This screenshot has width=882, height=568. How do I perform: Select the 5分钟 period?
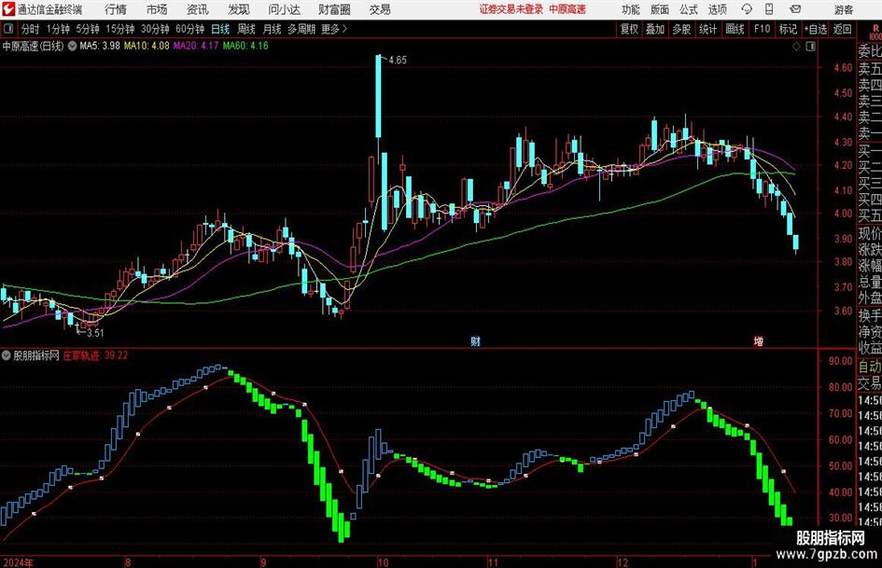point(88,29)
